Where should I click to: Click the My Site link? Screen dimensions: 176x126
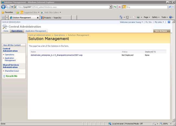click(x=148, y=22)
